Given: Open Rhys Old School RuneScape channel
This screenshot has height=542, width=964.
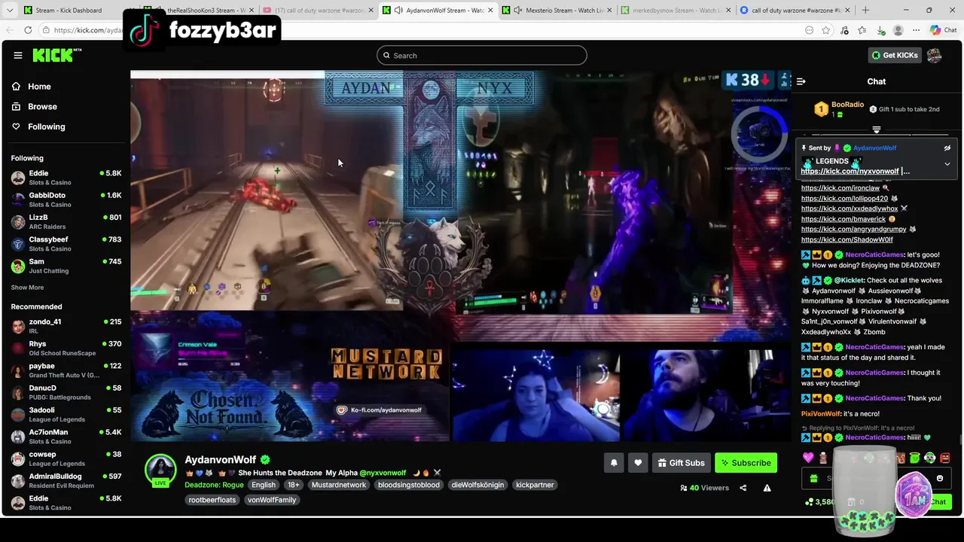Looking at the screenshot, I should click(x=66, y=349).
